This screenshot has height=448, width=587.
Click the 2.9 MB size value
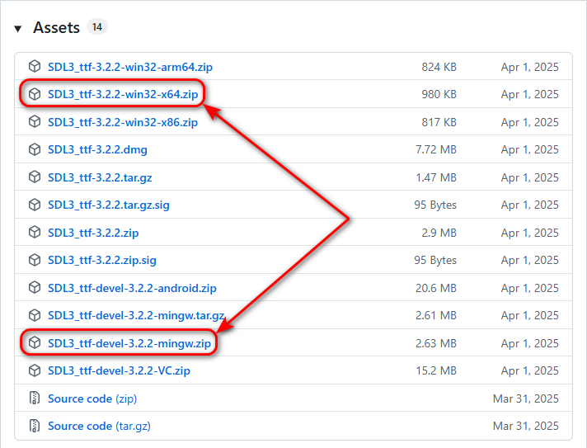(x=439, y=233)
